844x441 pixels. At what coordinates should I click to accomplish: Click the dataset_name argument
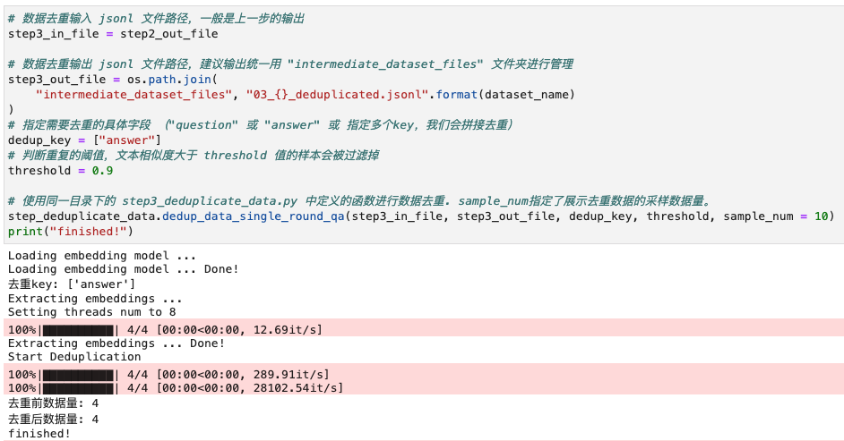pos(527,95)
